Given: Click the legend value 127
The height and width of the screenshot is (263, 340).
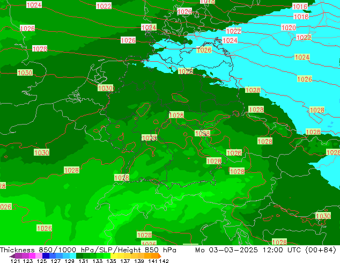Looking at the screenshot, I should pos(56,261).
